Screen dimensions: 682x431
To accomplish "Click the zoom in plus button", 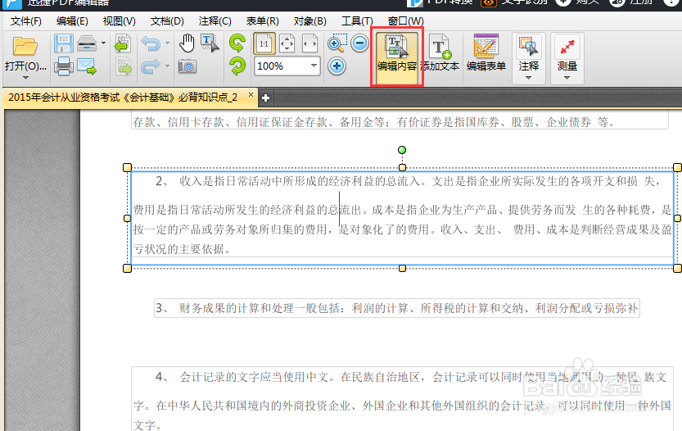I will [x=337, y=66].
